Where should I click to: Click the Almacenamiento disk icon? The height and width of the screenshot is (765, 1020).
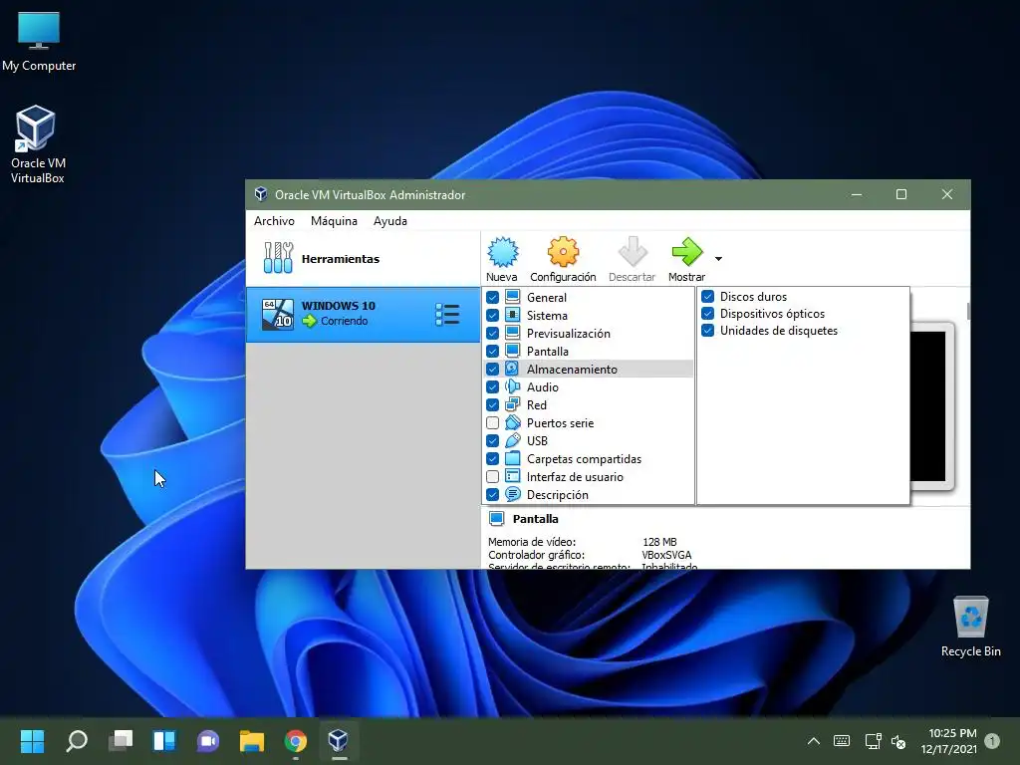click(513, 369)
